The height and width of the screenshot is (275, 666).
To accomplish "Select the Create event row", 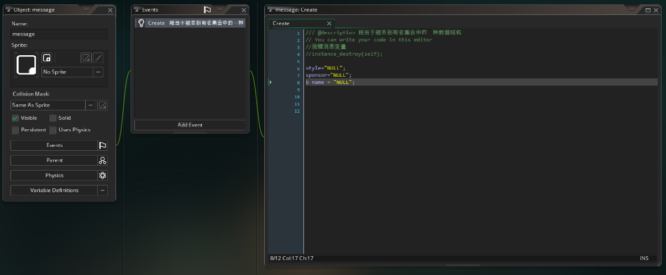I will [x=190, y=23].
